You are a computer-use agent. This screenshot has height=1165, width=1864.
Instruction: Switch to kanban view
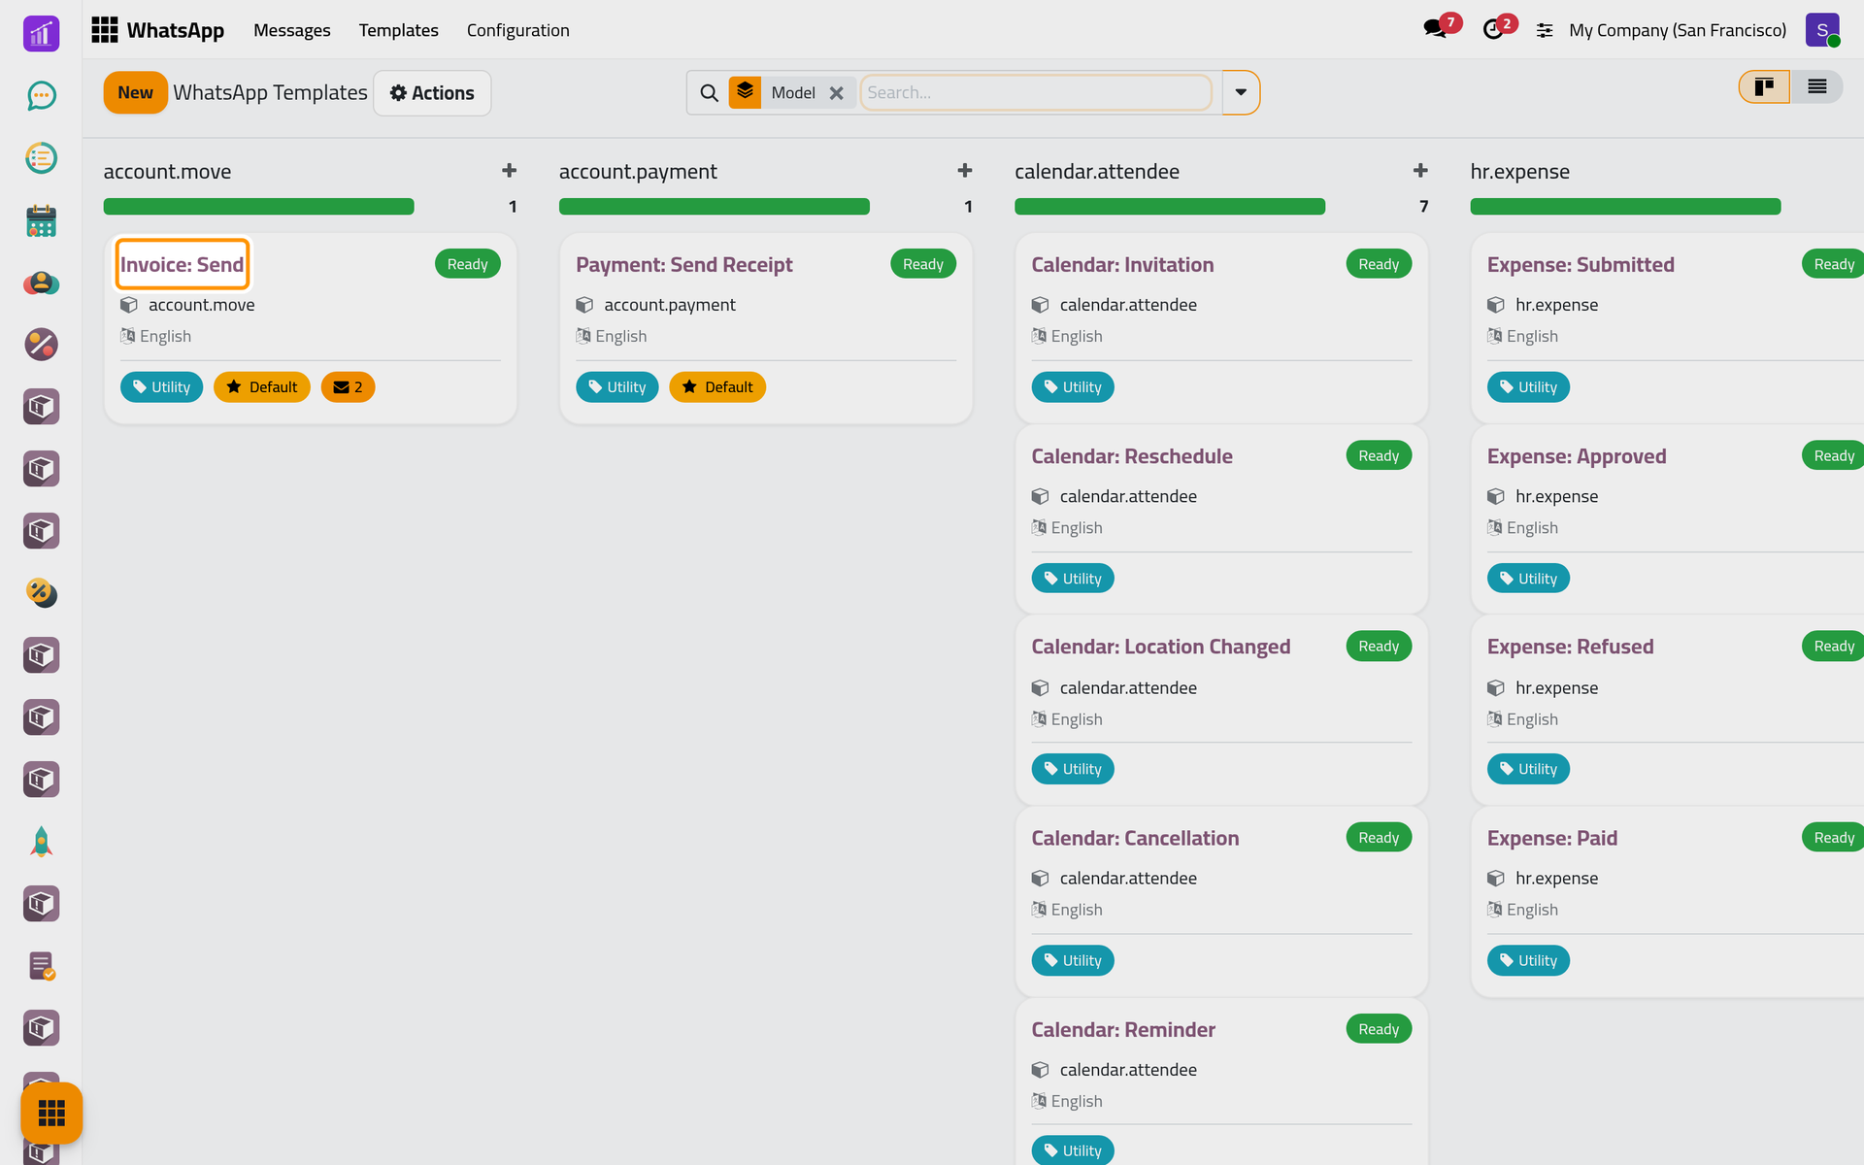click(x=1764, y=87)
